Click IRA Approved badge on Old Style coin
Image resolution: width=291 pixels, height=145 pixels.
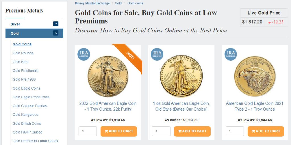tap(157, 54)
